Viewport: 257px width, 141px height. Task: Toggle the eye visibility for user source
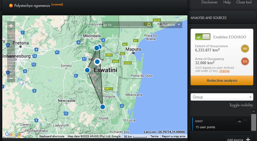[240, 121]
